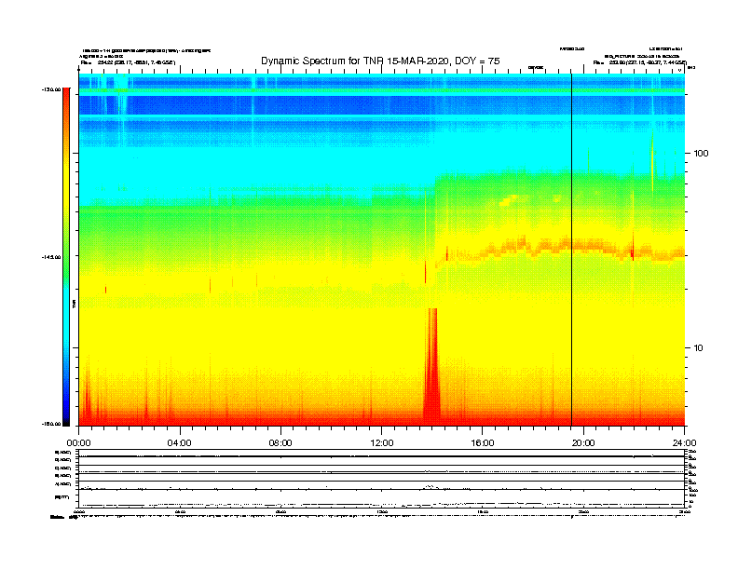Click the -145.00 colorbar label
The image size is (738, 570).
pyautogui.click(x=51, y=257)
